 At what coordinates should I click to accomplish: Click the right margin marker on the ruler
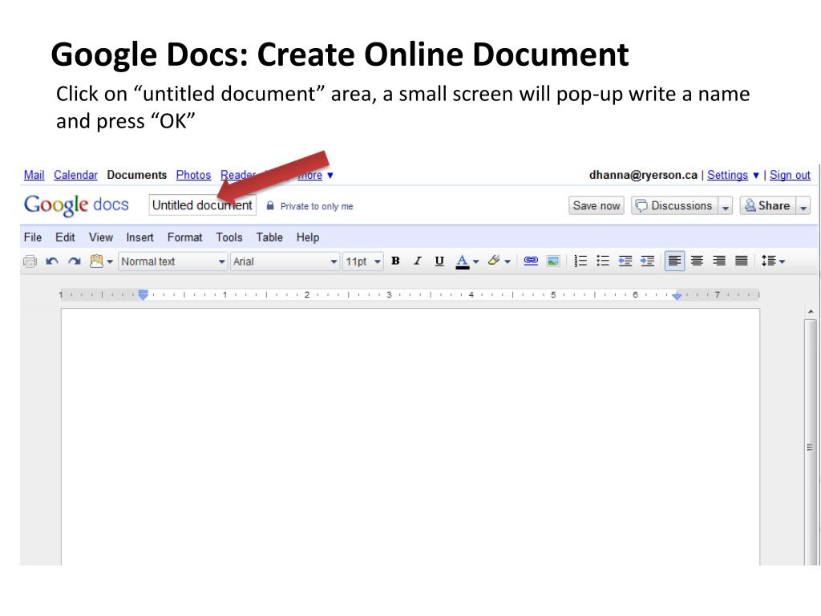coord(677,296)
